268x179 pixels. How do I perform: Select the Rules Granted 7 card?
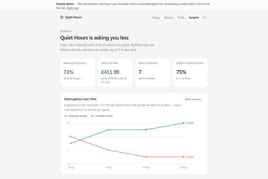153,73
